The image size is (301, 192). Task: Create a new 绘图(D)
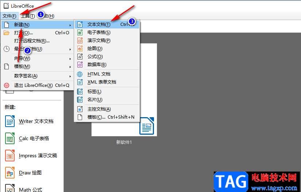(107, 49)
